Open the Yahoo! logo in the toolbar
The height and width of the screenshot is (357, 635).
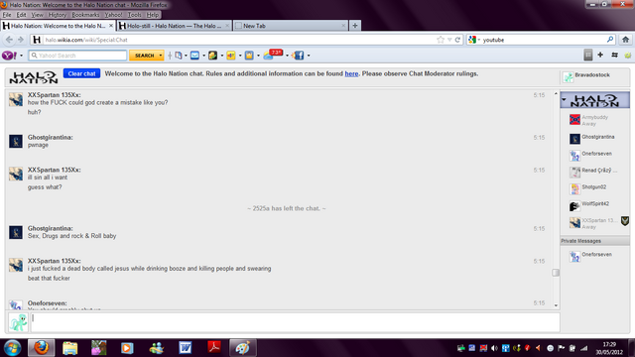(9, 56)
